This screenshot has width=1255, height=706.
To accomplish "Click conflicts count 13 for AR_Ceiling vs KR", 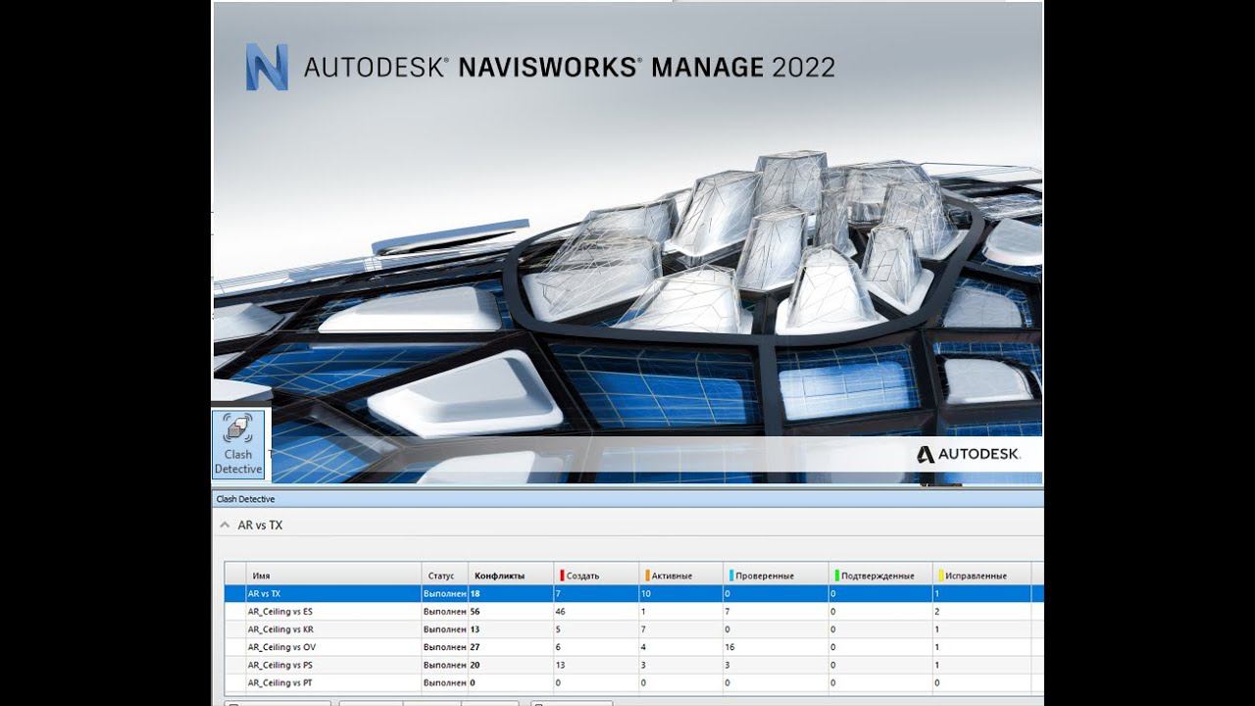I will (x=476, y=629).
